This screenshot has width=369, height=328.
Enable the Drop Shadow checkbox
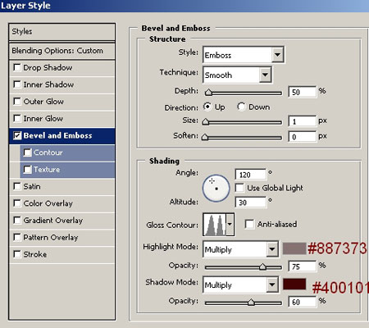tap(17, 67)
